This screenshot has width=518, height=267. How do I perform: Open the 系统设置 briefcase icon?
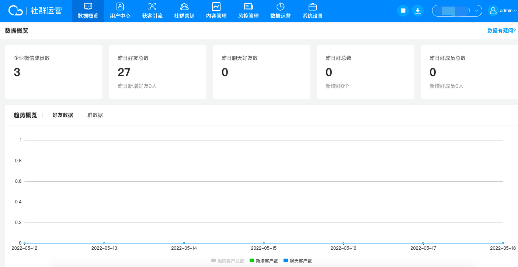(313, 6)
